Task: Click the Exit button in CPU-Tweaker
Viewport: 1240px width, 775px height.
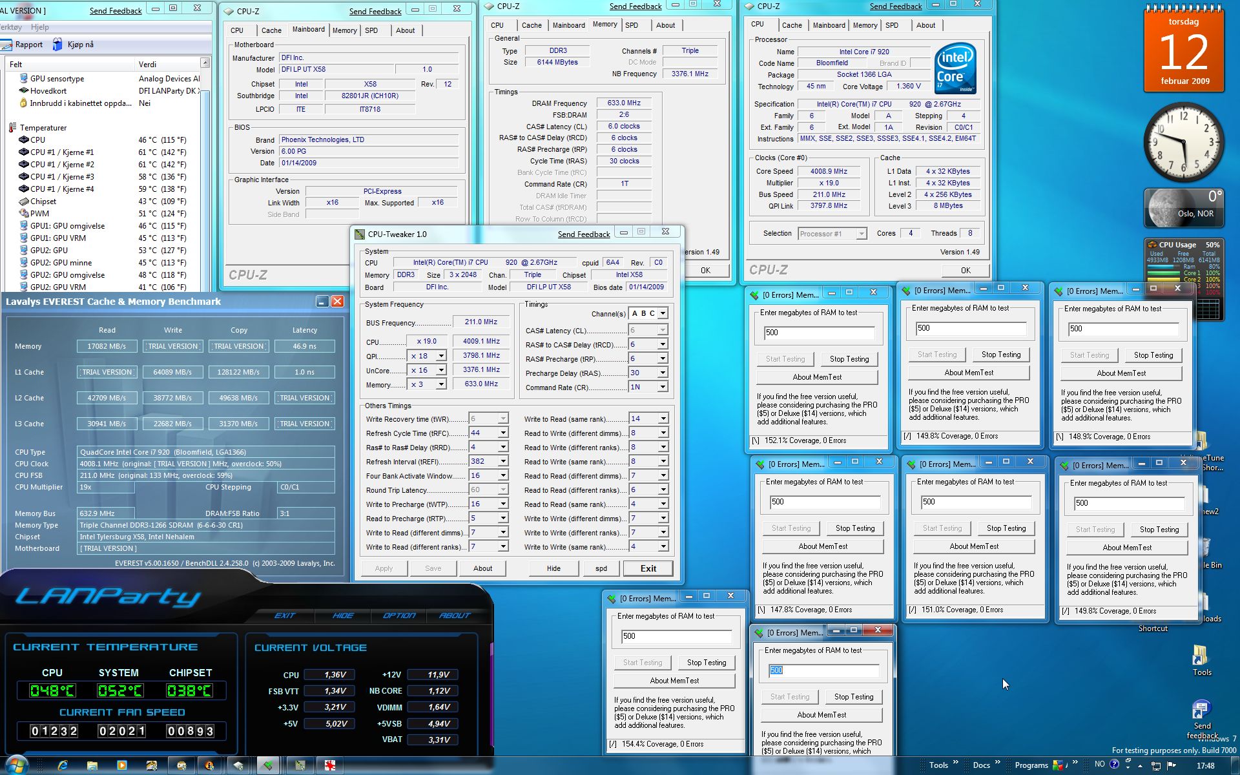Action: tap(648, 568)
